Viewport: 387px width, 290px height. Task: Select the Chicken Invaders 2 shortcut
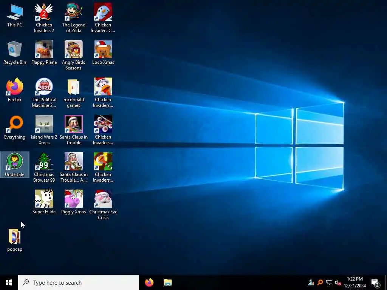click(x=44, y=18)
